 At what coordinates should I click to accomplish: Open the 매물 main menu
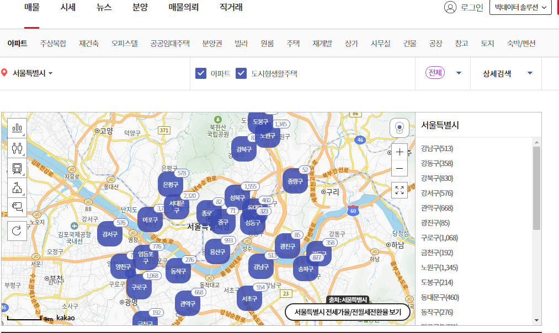[31, 7]
